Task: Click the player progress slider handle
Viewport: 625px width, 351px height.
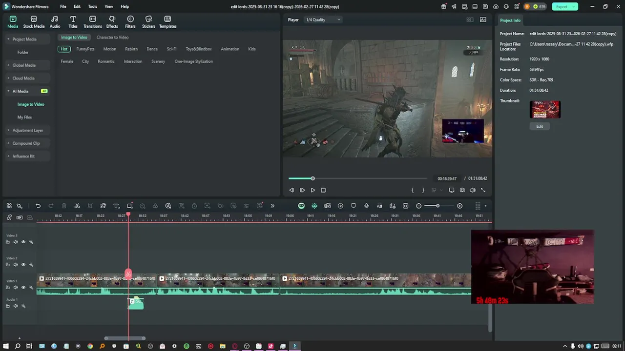Action: 313,178
